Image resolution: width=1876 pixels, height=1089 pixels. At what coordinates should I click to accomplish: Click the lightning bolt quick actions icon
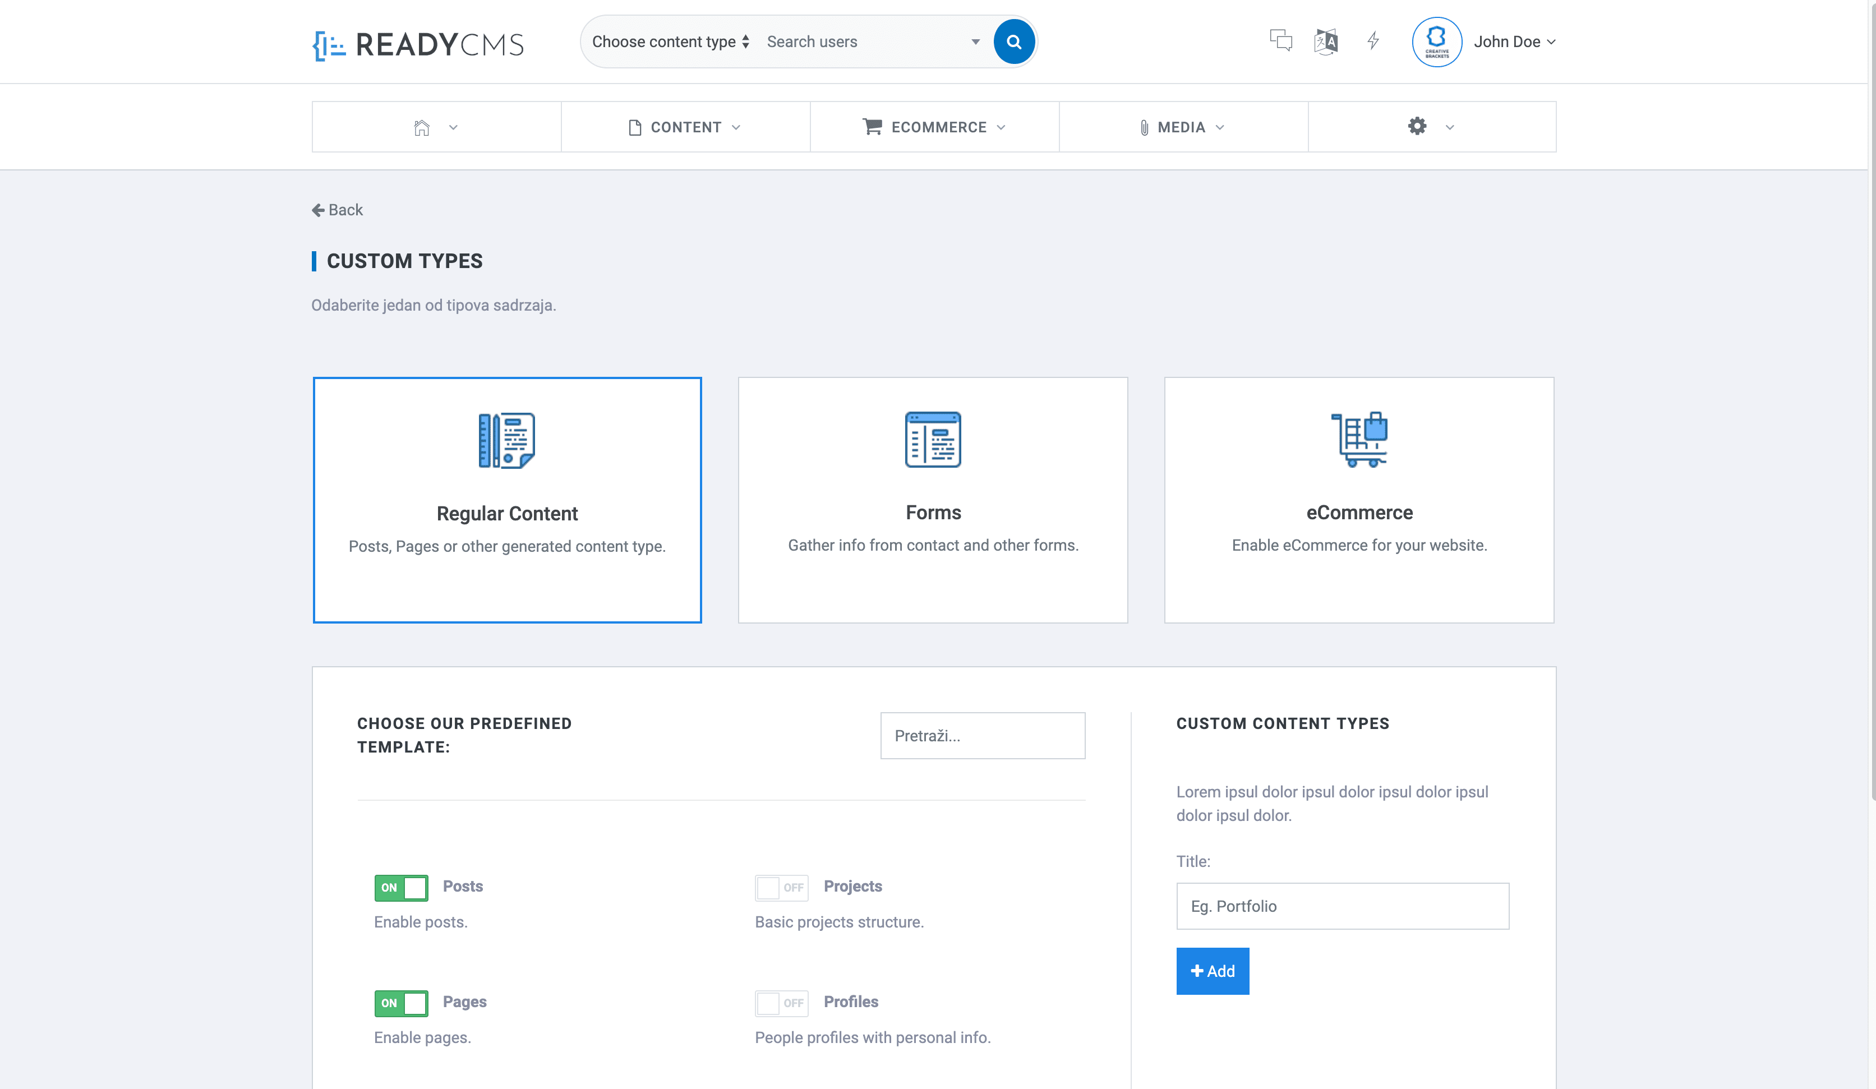click(x=1373, y=40)
